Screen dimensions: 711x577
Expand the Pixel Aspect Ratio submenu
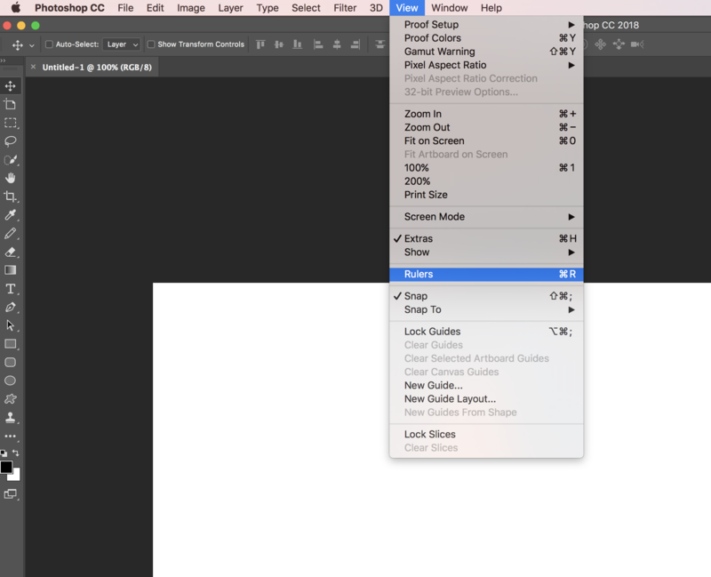click(x=486, y=65)
